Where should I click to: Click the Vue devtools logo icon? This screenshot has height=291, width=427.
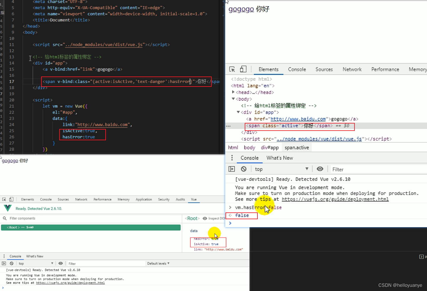click(x=7, y=208)
